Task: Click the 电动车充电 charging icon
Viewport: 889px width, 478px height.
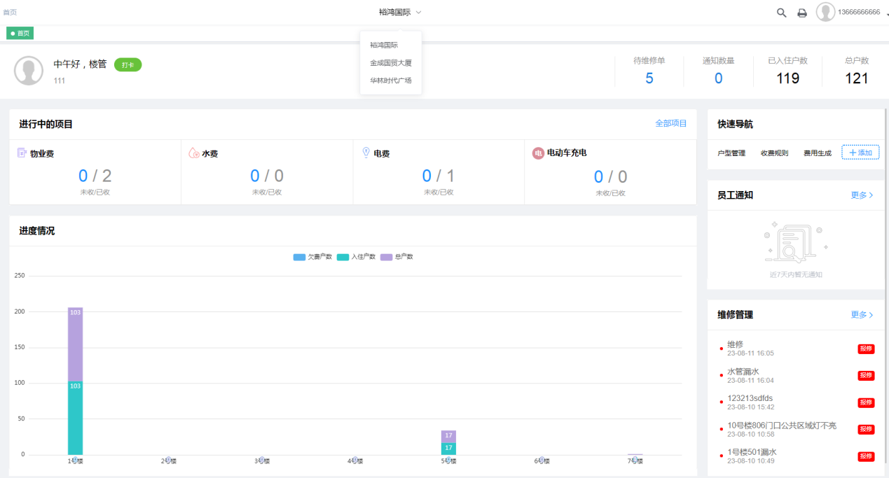Action: pyautogui.click(x=538, y=153)
